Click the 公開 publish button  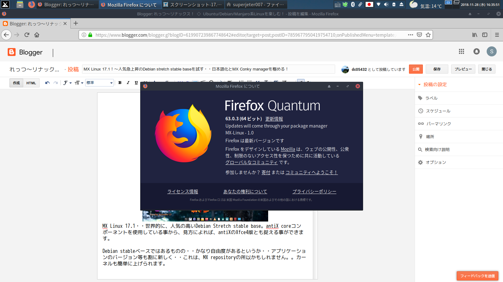[x=416, y=69]
